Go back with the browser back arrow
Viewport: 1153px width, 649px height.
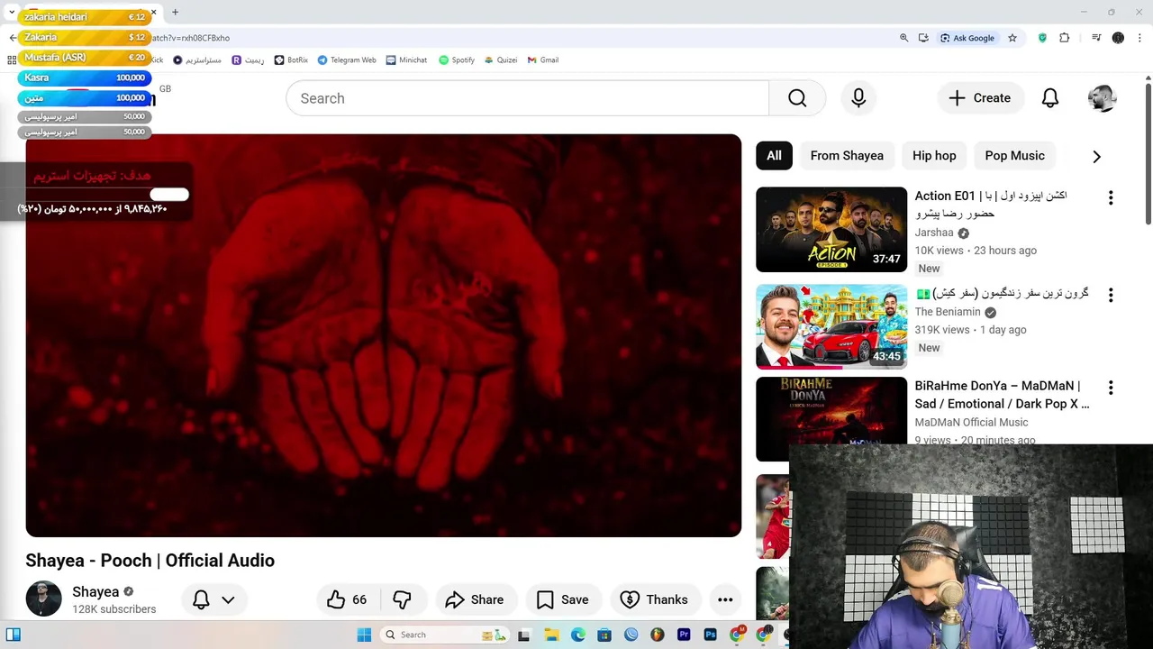tap(13, 38)
